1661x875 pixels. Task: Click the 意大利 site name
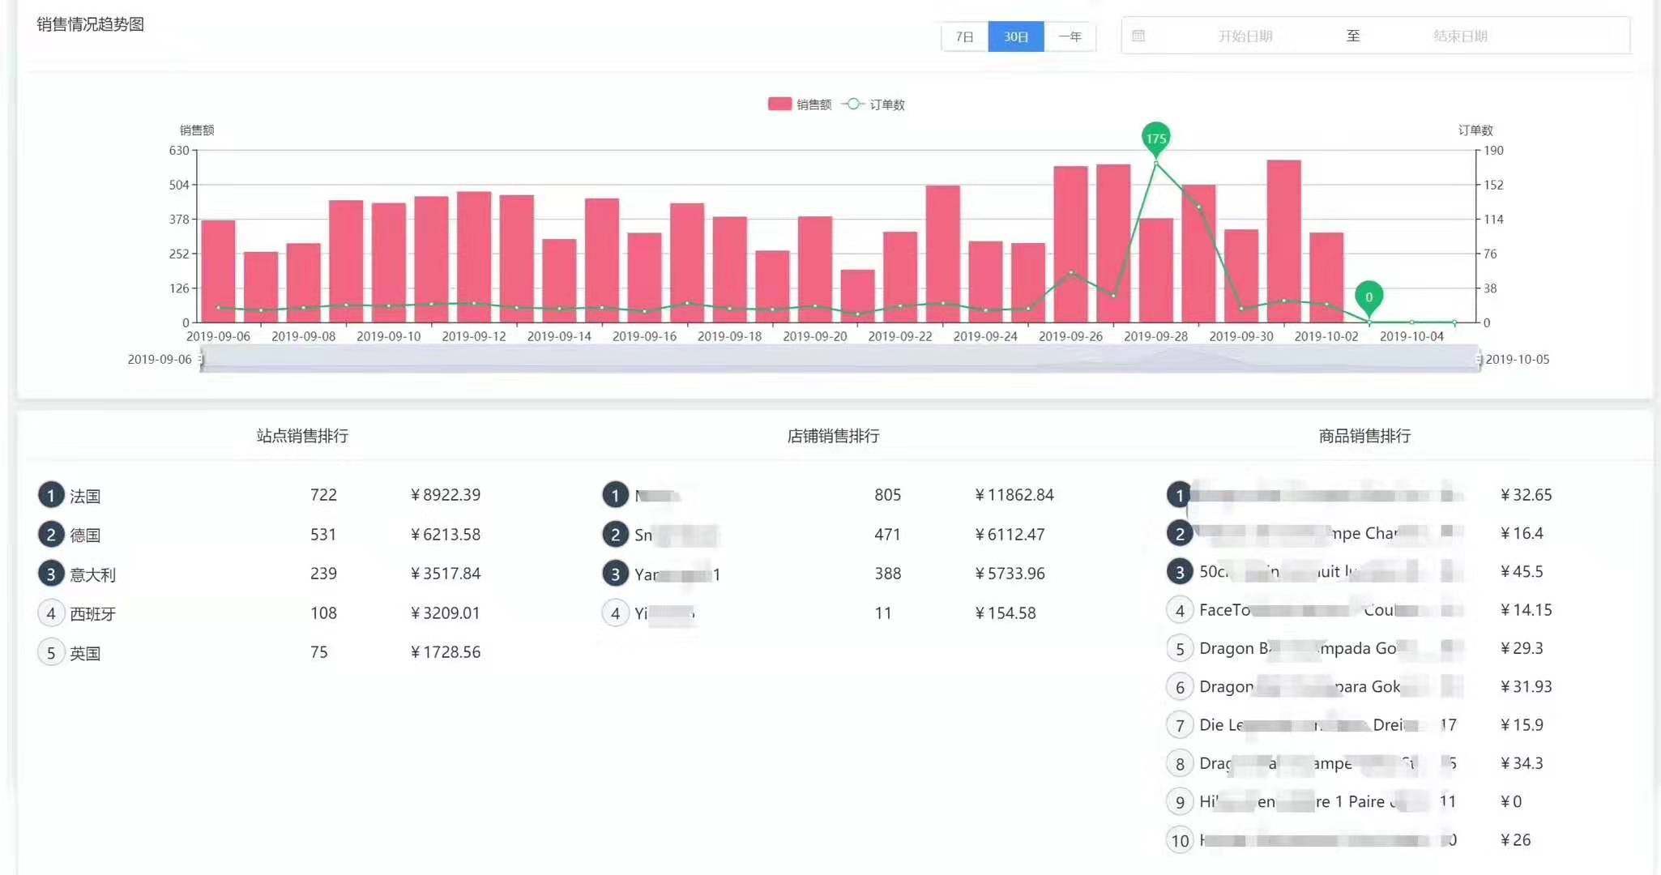tap(92, 574)
